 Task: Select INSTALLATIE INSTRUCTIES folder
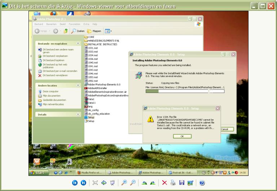[x=101, y=44]
